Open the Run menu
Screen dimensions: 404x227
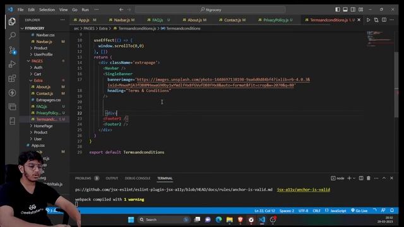[x=85, y=9]
